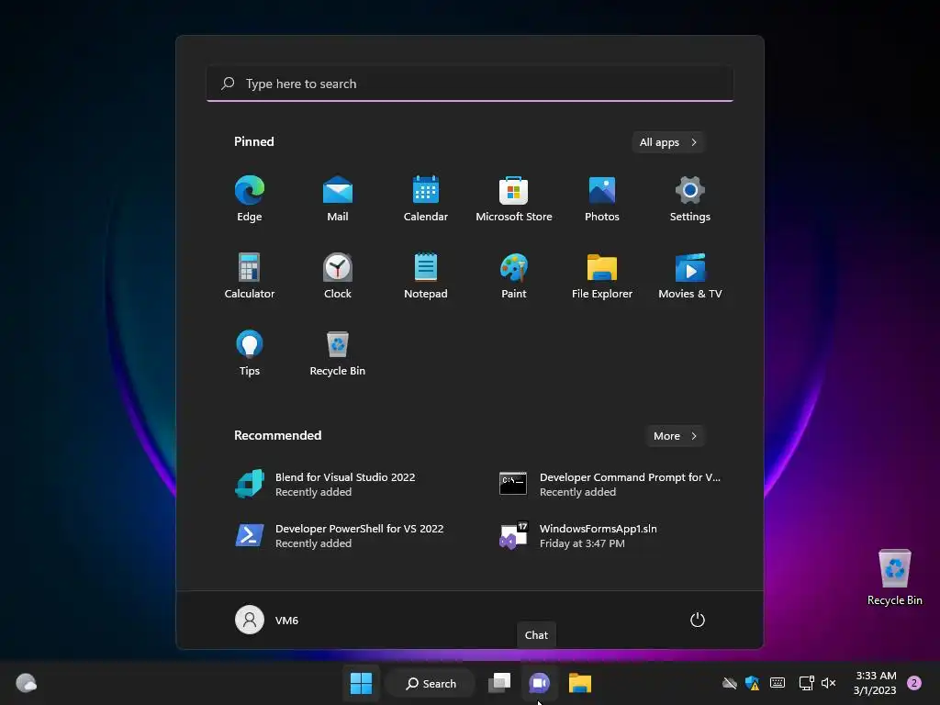Viewport: 940px width, 705px height.
Task: Open the taskbar Search box
Action: (x=431, y=683)
